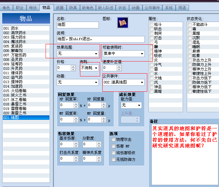The image size is (219, 187).
Task: Enable the 神圣 attribute checkbox
Action: coord(151,87)
